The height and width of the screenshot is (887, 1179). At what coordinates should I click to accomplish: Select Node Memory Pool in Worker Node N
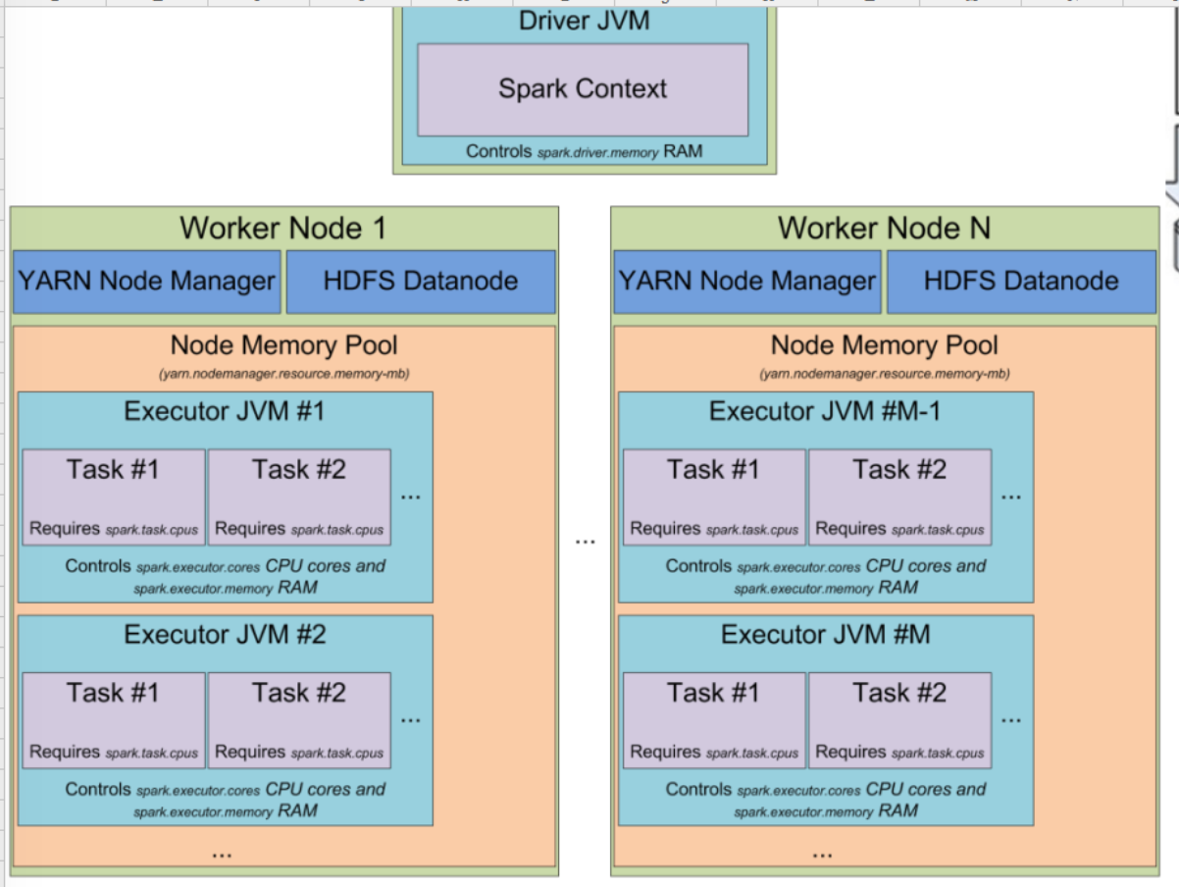coord(884,343)
